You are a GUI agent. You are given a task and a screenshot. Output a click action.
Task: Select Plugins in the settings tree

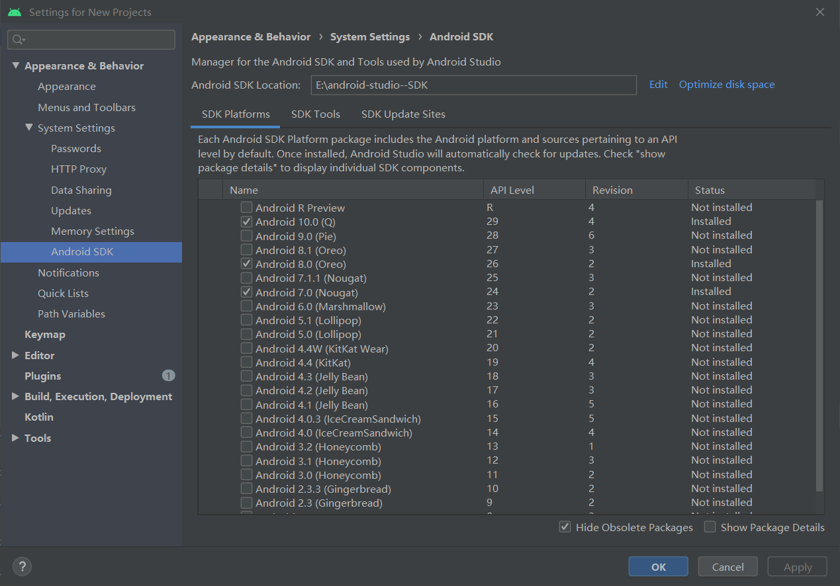[x=42, y=376]
